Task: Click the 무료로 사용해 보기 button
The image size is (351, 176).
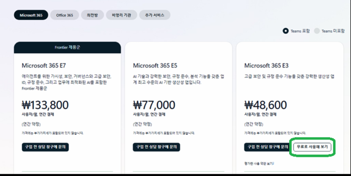Action: (312, 147)
